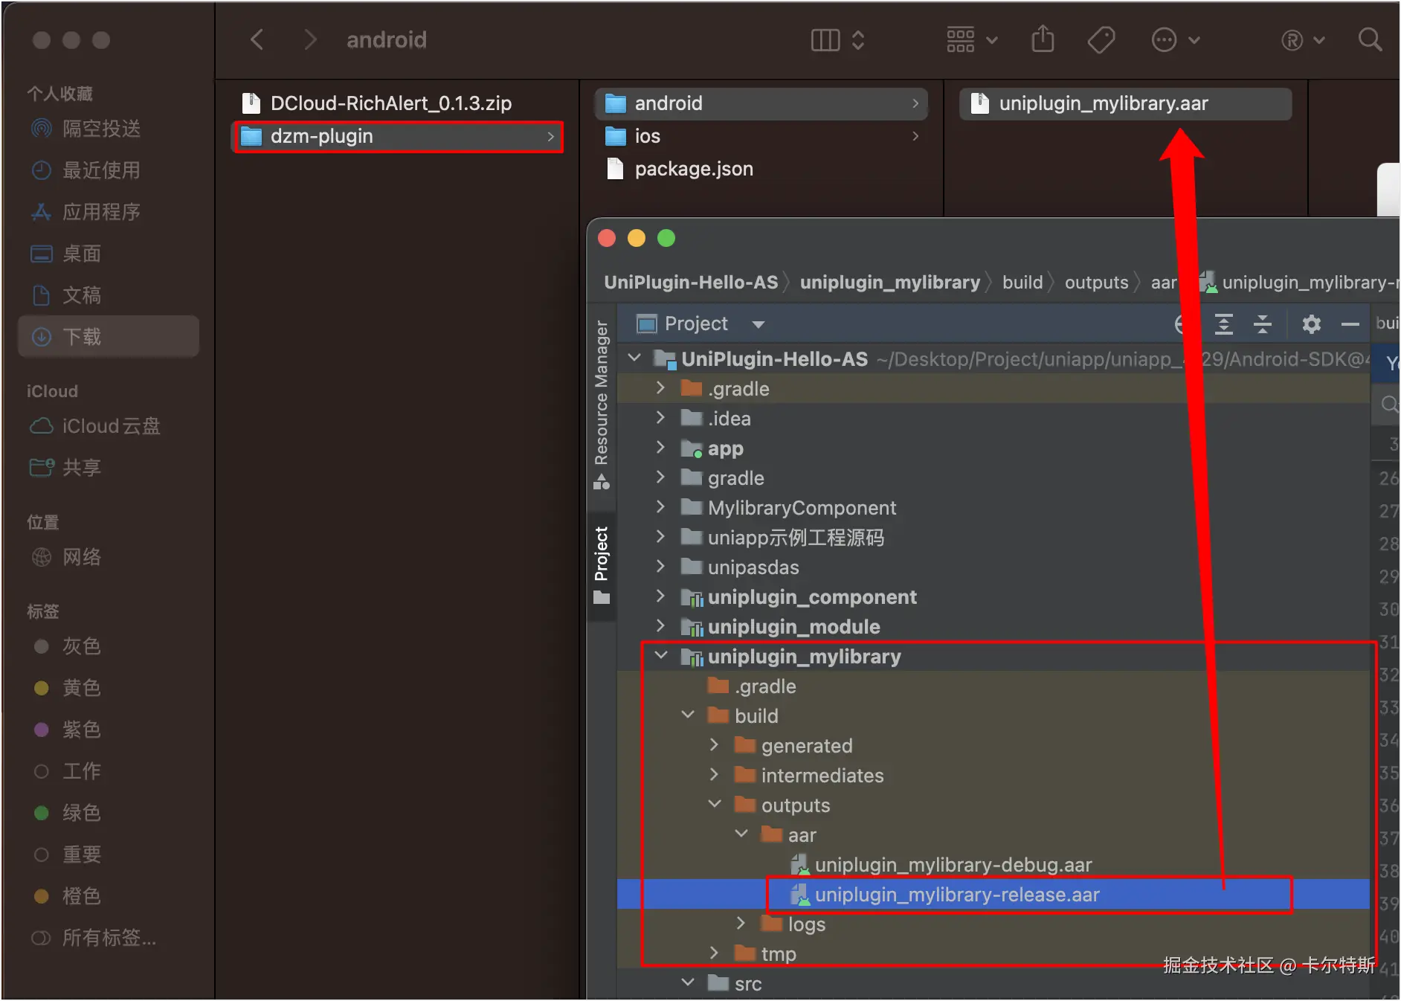Expand unipasdas folder

660,567
